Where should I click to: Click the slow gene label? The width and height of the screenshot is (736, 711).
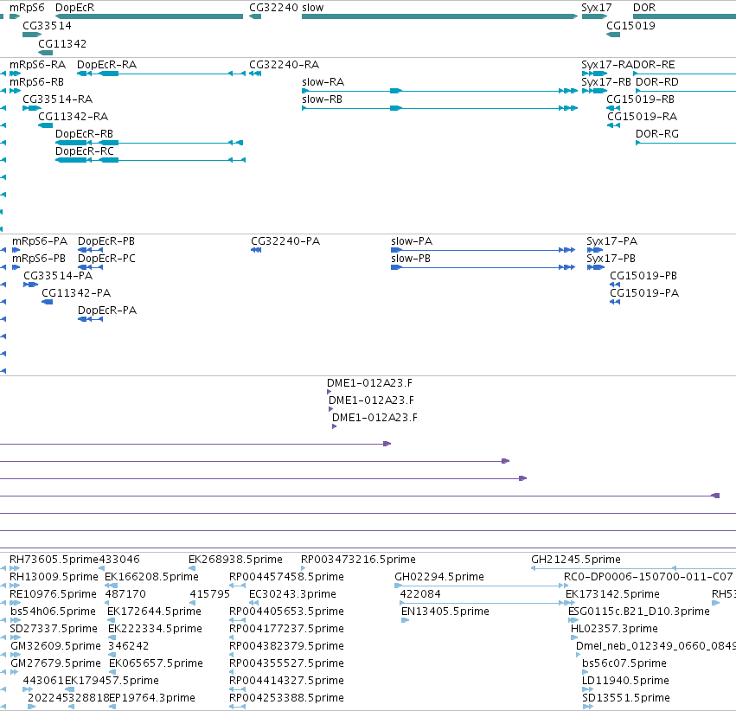(312, 8)
